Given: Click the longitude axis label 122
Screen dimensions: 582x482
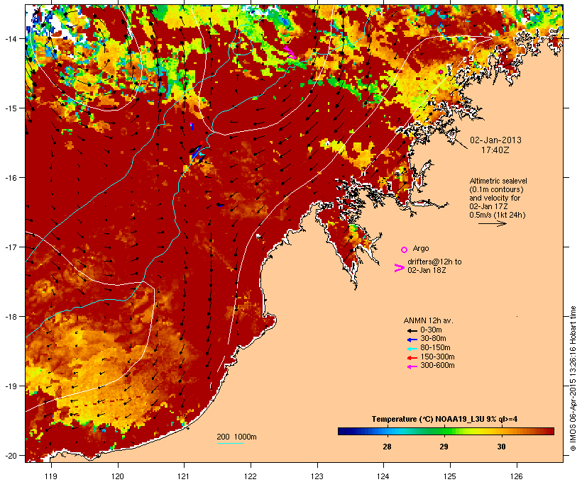Looking at the screenshot, I should pyautogui.click(x=251, y=476).
